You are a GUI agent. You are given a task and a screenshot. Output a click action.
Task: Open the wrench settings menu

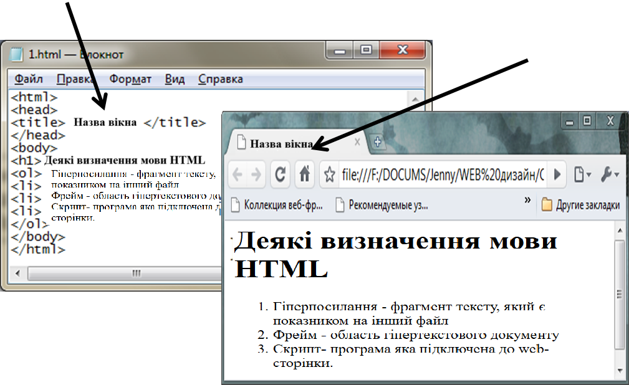point(609,175)
